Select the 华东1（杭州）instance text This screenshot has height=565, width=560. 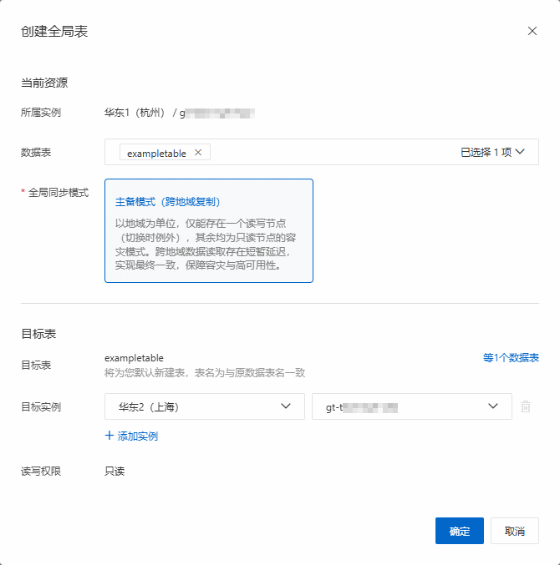coord(135,113)
